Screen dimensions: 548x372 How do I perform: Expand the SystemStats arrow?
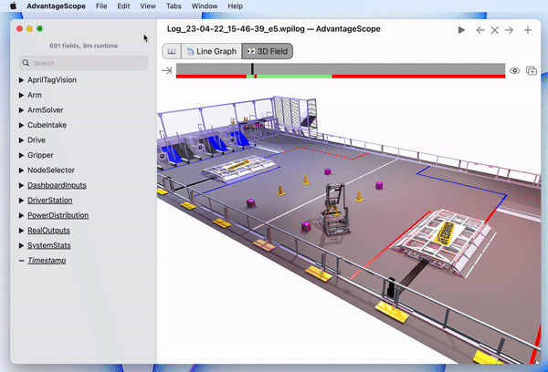[x=21, y=245]
